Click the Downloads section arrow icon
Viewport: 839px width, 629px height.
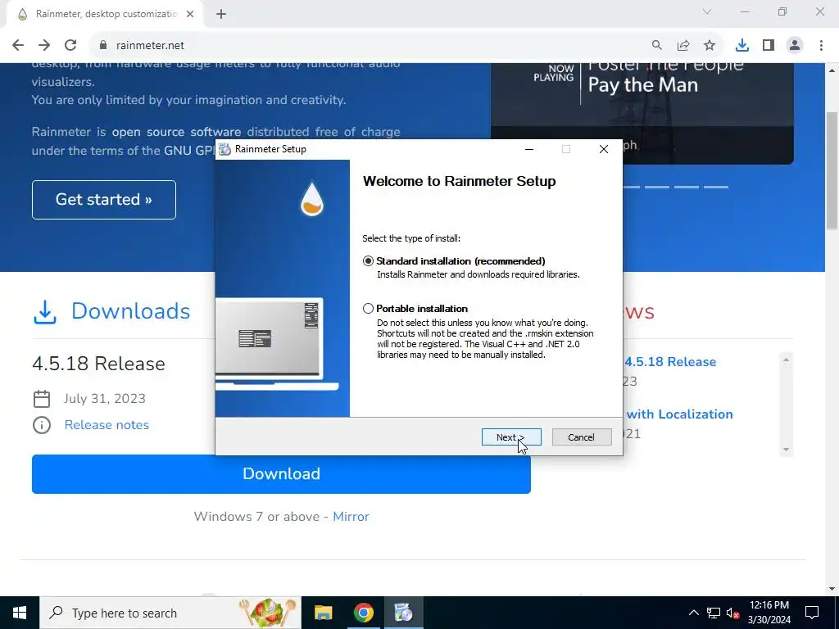click(45, 312)
